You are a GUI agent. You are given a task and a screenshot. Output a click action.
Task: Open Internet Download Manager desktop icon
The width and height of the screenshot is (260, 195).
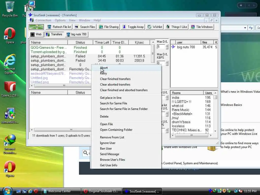10,144
